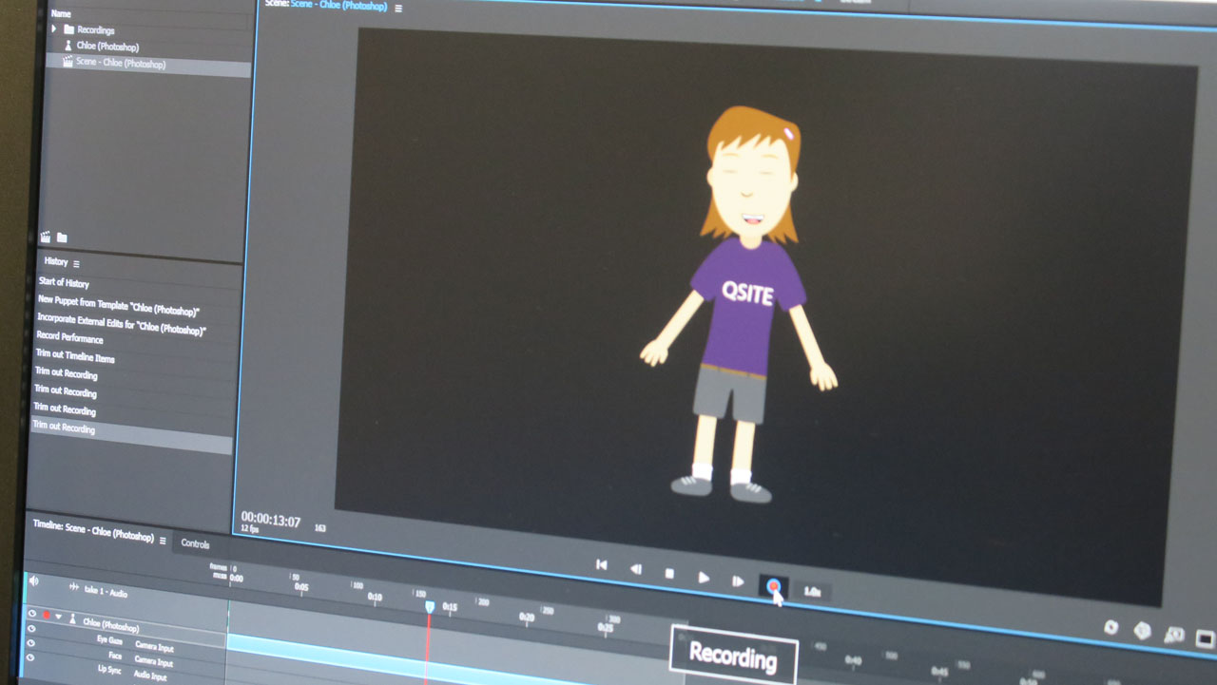Stop playback with the Stop button
Screen dimensions: 1217x685
click(x=669, y=574)
